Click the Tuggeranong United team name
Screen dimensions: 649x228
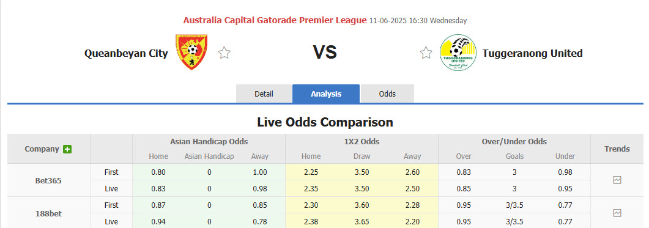(532, 53)
